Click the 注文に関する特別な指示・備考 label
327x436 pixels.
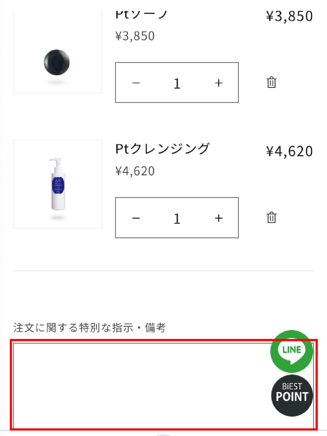point(90,328)
